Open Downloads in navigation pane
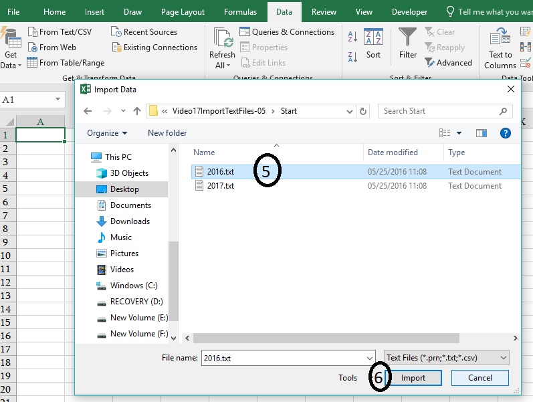The image size is (533, 402). (x=123, y=221)
